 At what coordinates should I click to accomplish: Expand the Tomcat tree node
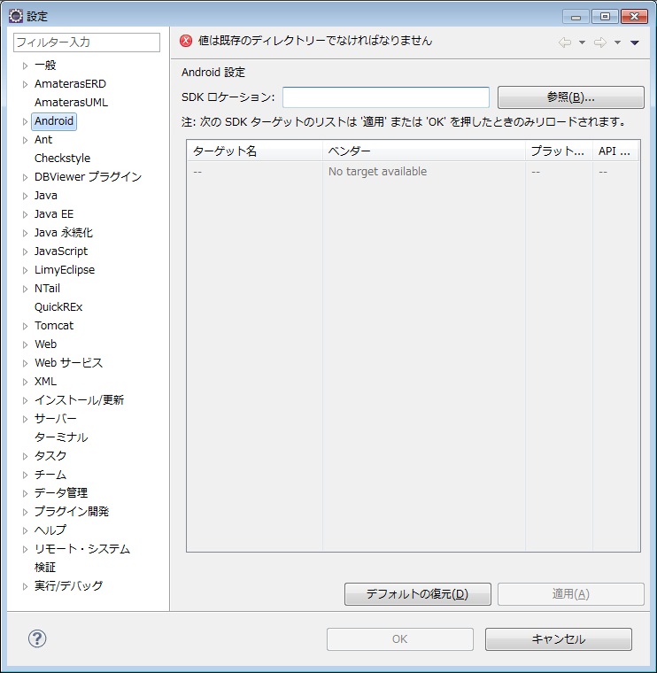coord(25,326)
